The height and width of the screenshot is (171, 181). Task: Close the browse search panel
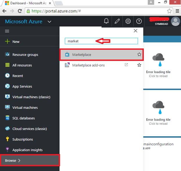click(135, 31)
